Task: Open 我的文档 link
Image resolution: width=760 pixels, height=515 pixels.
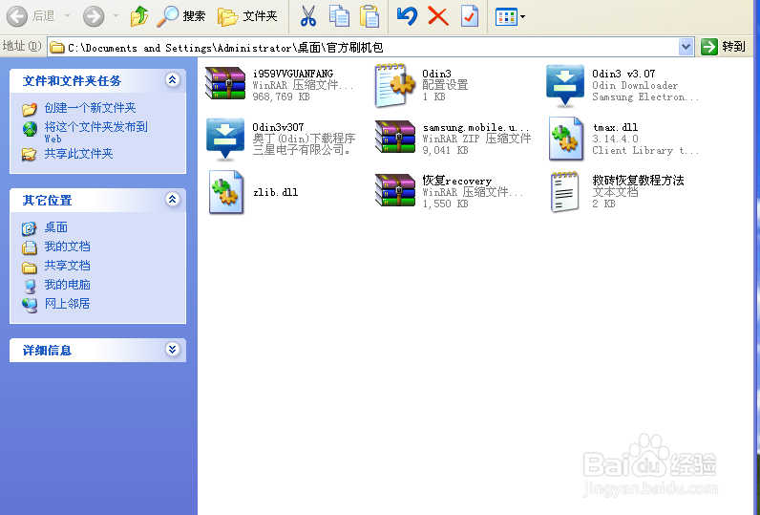Action: [68, 247]
